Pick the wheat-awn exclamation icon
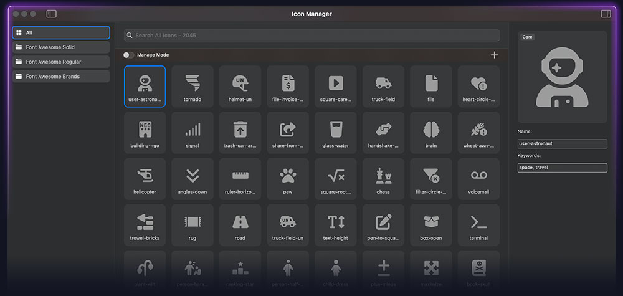Image resolution: width=623 pixels, height=296 pixels. [x=478, y=133]
